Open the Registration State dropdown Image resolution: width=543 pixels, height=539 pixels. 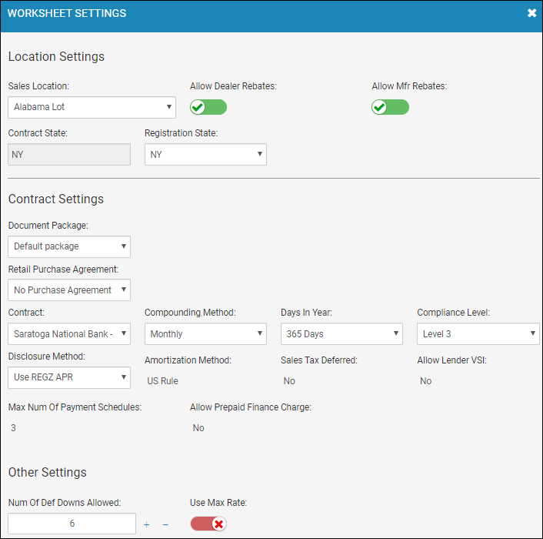(205, 154)
